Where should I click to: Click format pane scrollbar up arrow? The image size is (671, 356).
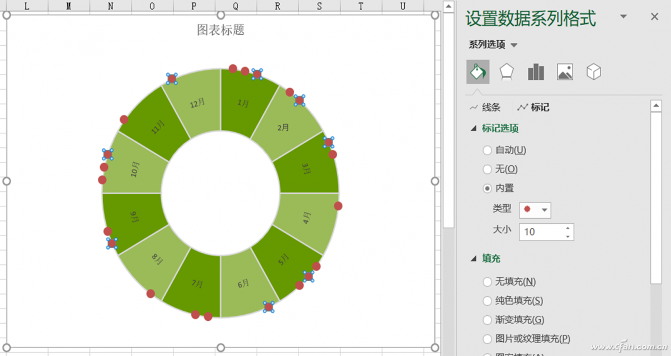pos(656,105)
